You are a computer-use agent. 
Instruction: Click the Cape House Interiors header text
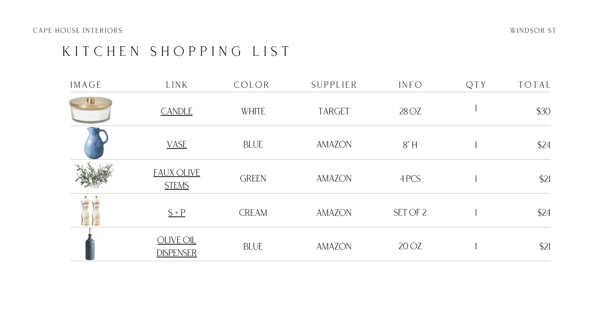click(x=78, y=31)
